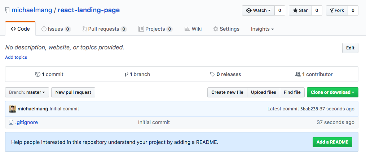Expand the Branch: master selector

(27, 92)
